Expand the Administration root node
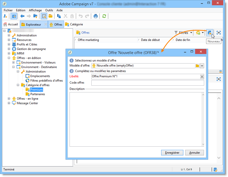Image resolution: width=228 pixels, height=177 pixels. [x=9, y=35]
